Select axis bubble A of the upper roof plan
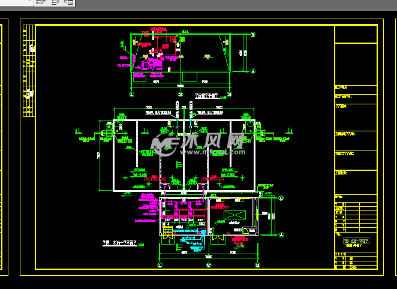This screenshot has height=289, width=397. click(253, 71)
